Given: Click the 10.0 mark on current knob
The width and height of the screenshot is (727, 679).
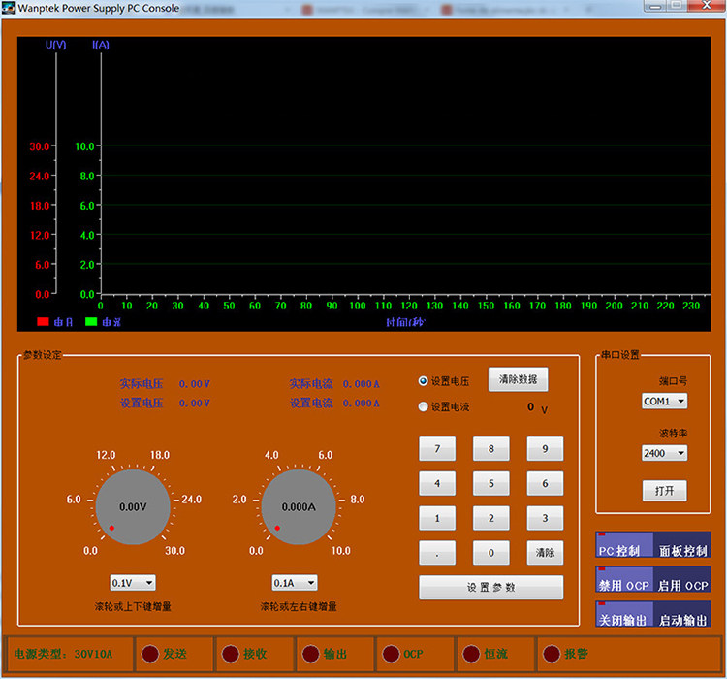Looking at the screenshot, I should [341, 551].
